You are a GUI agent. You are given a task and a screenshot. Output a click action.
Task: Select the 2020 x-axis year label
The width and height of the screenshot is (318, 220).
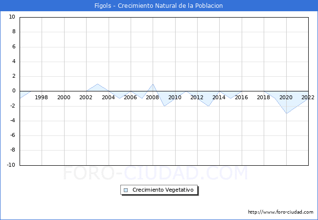point(286,97)
